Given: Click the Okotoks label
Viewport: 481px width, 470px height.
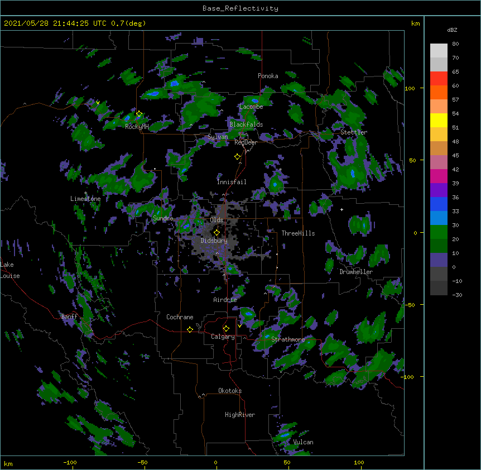Looking at the screenshot, I should pos(230,391).
